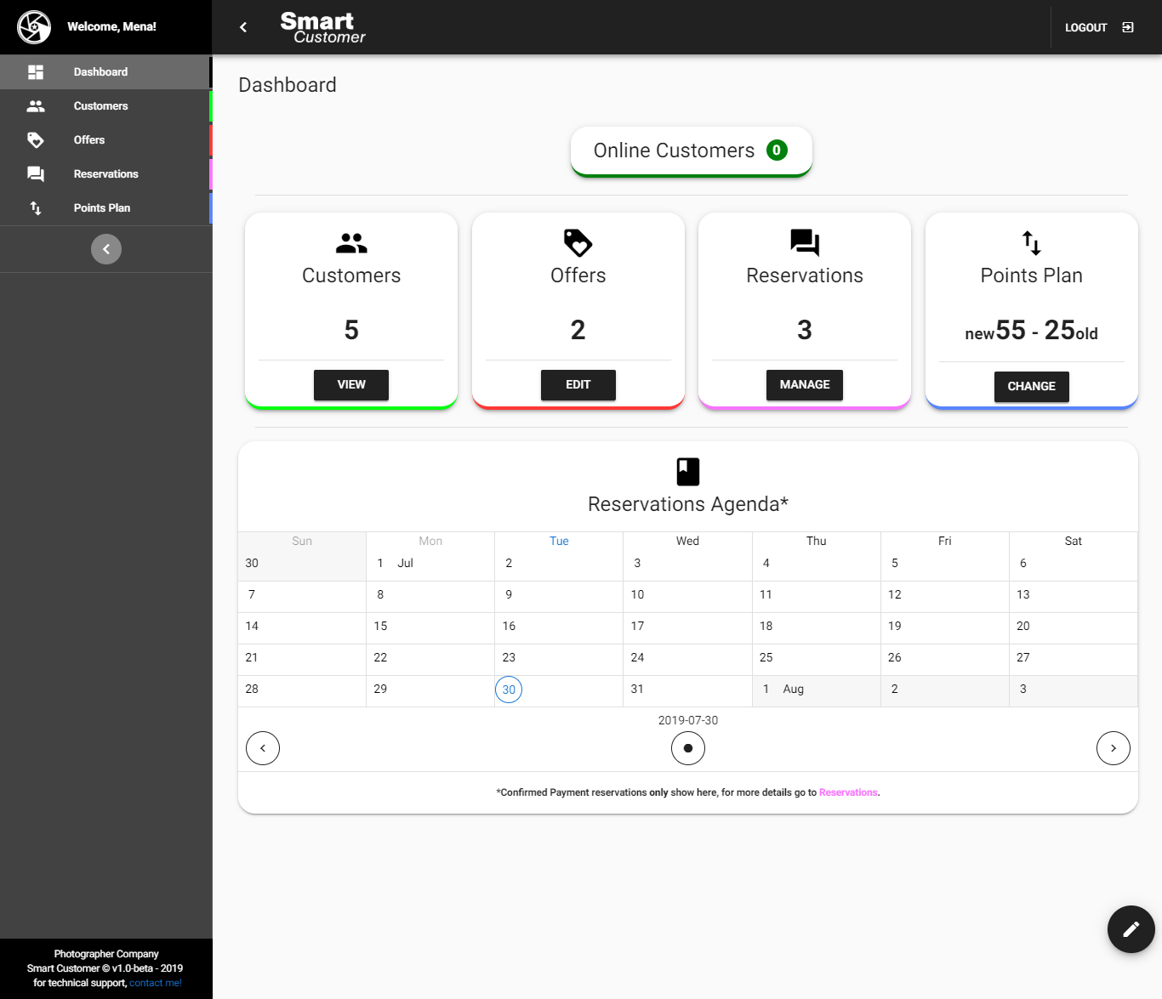Click the CHANGE button on Points Plan card
Viewport: 1162px width, 999px height.
(x=1032, y=387)
